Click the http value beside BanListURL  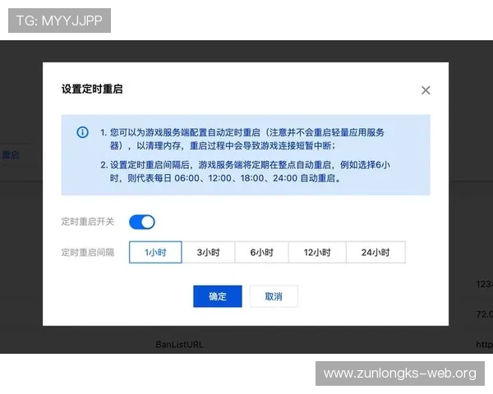(484, 344)
